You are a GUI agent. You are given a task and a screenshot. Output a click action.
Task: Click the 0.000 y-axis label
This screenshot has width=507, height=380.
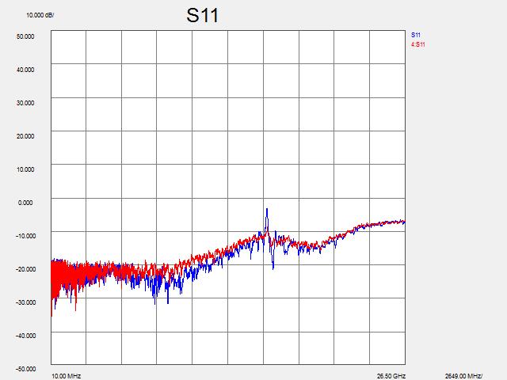pyautogui.click(x=27, y=202)
